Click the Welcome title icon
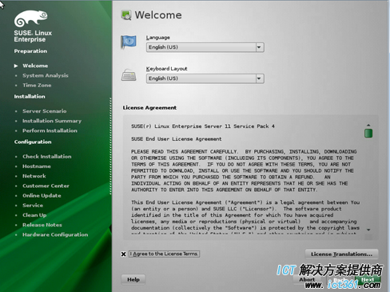This screenshot has height=292, width=390. click(126, 15)
